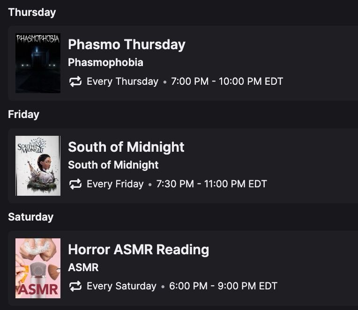Click the repeat icon beside Every Thursday
The width and height of the screenshot is (358, 310).
[x=75, y=81]
